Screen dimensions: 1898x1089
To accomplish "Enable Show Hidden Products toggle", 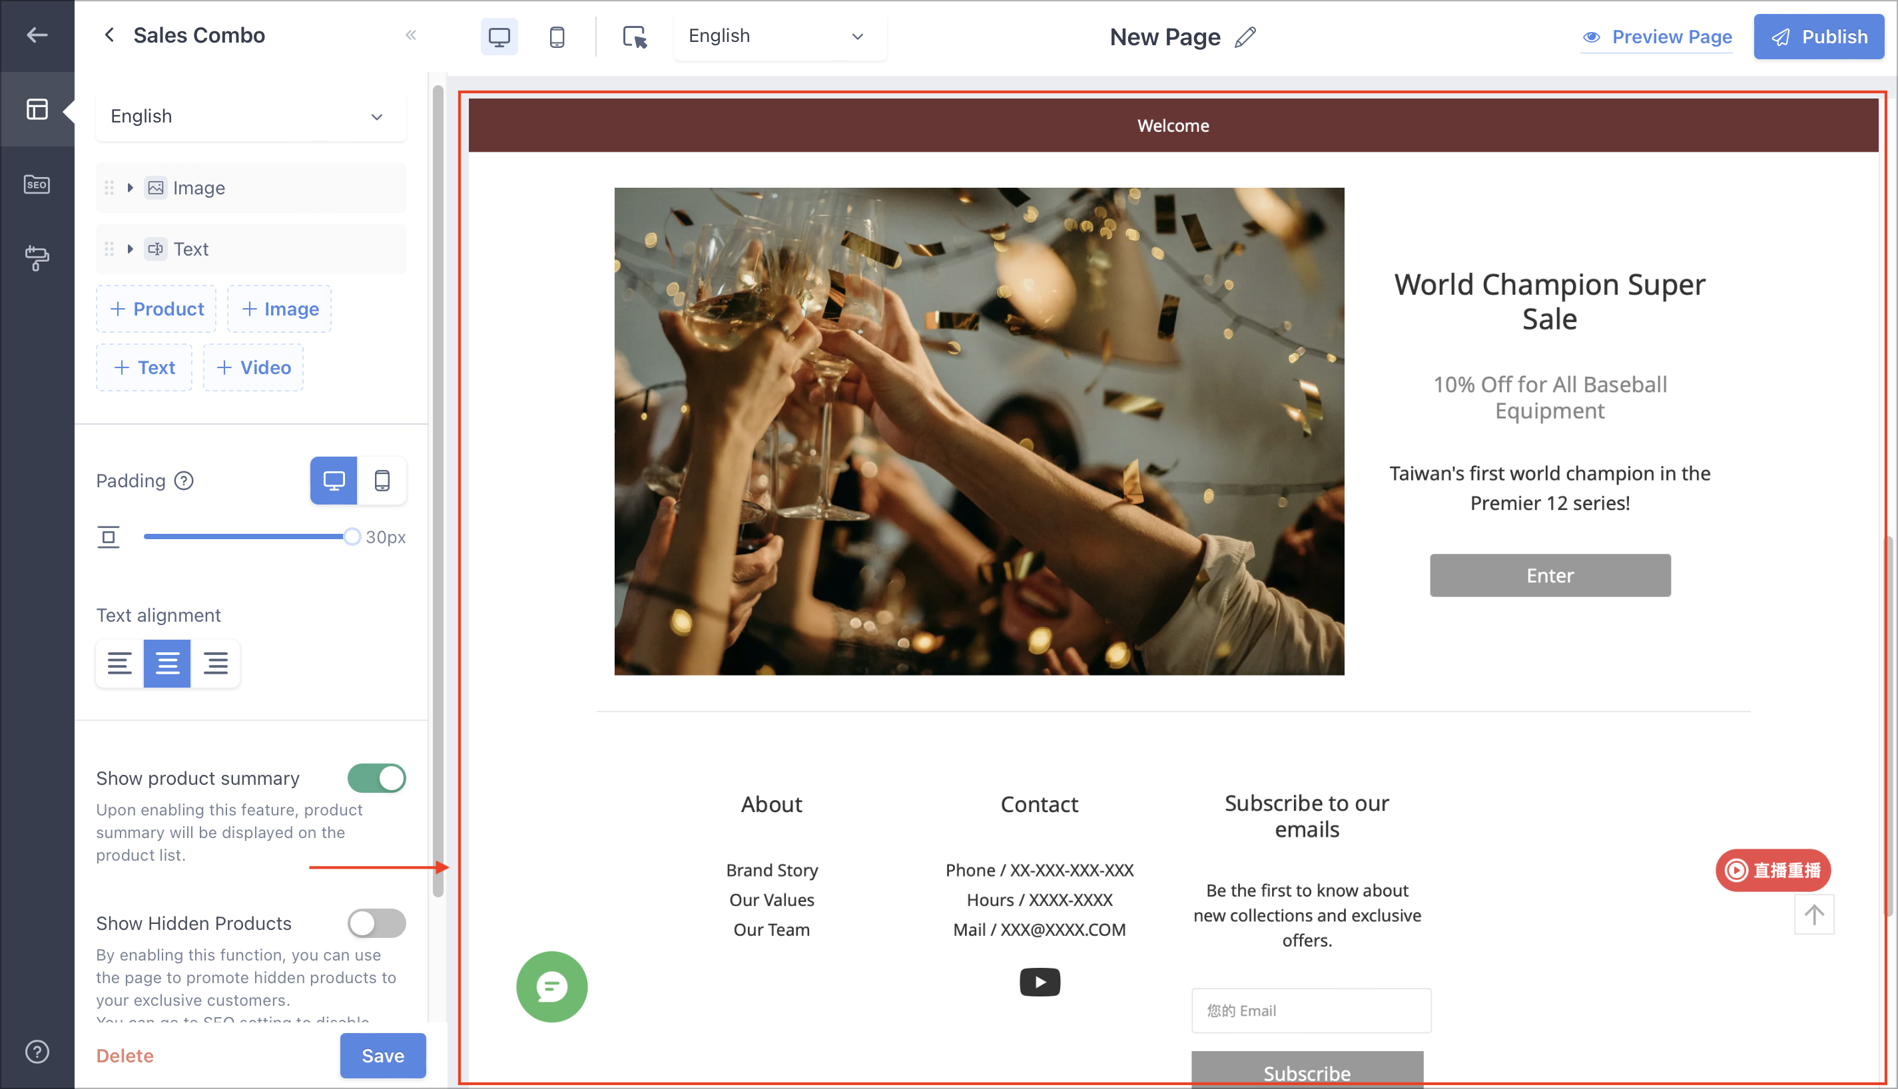I will (x=376, y=924).
